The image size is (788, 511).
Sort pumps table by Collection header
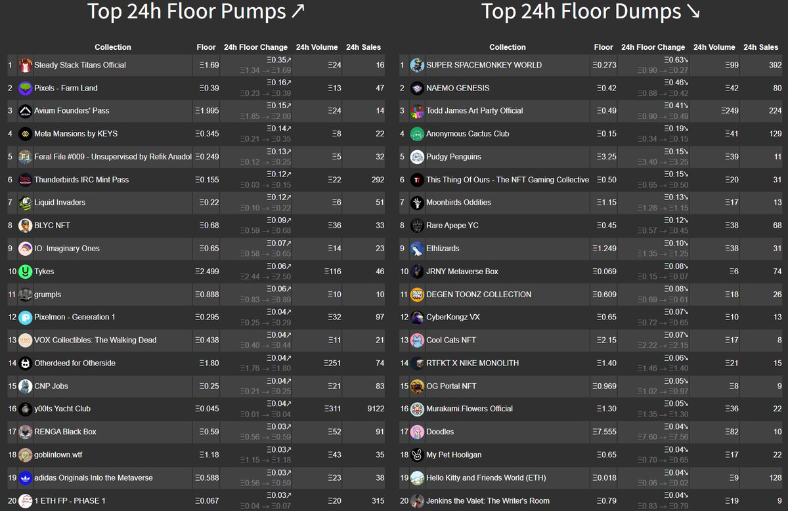113,47
